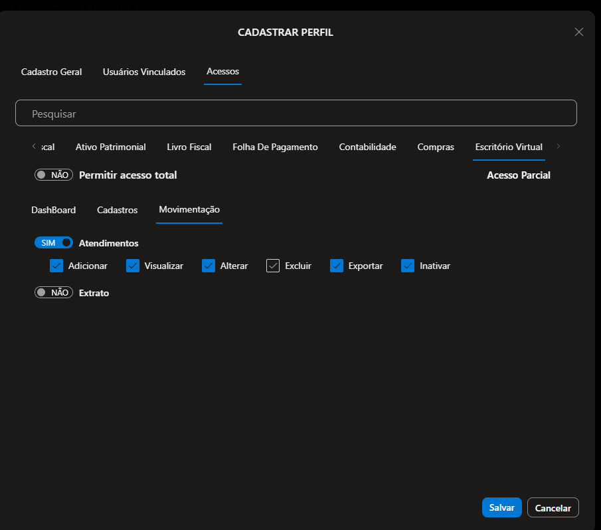Click the Salvar button
The height and width of the screenshot is (530, 601).
point(501,507)
